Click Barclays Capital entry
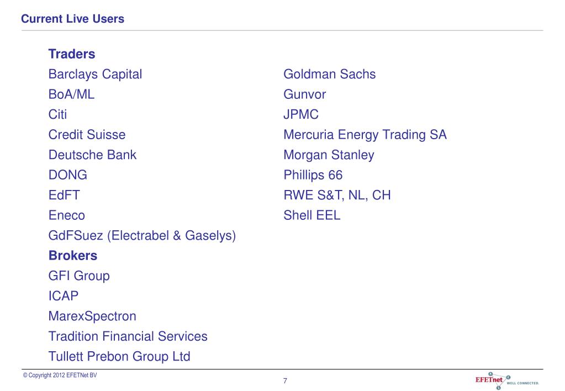 pos(95,74)
